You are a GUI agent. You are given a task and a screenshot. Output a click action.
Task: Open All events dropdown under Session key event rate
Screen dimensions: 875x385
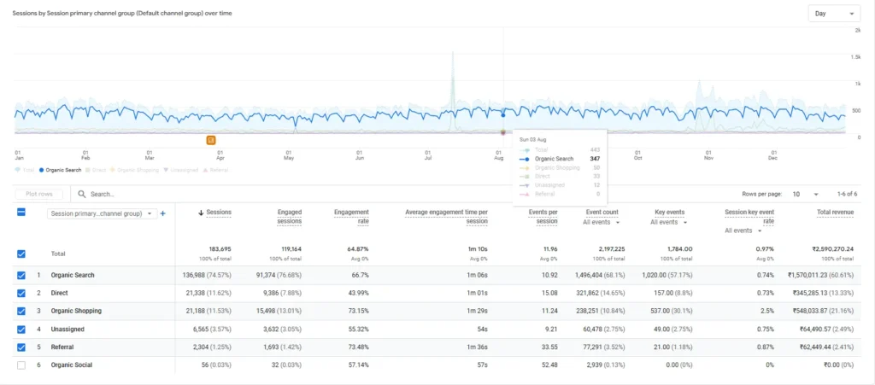[x=743, y=230]
